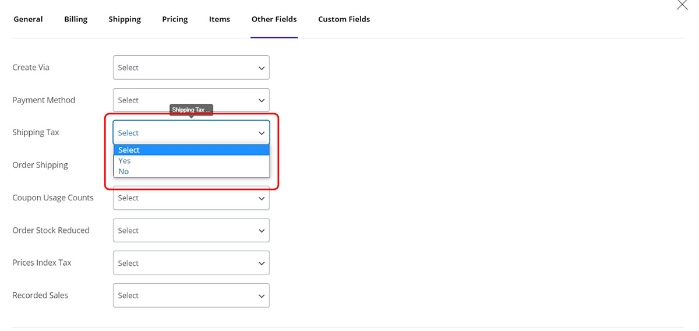Viewport: 699px width, 331px height.
Task: Open the Billing tab
Action: coord(76,19)
